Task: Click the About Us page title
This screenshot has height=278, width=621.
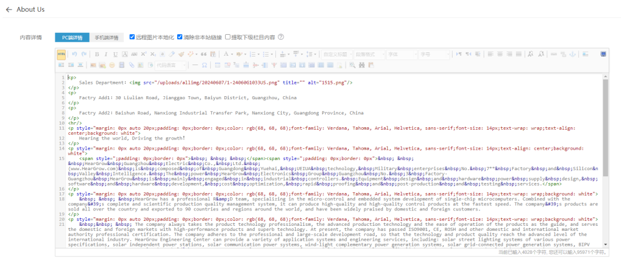Action: 30,9
